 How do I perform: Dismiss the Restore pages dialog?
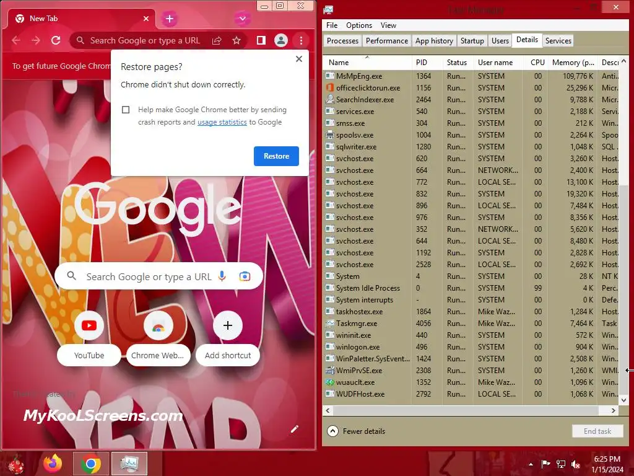click(x=299, y=59)
